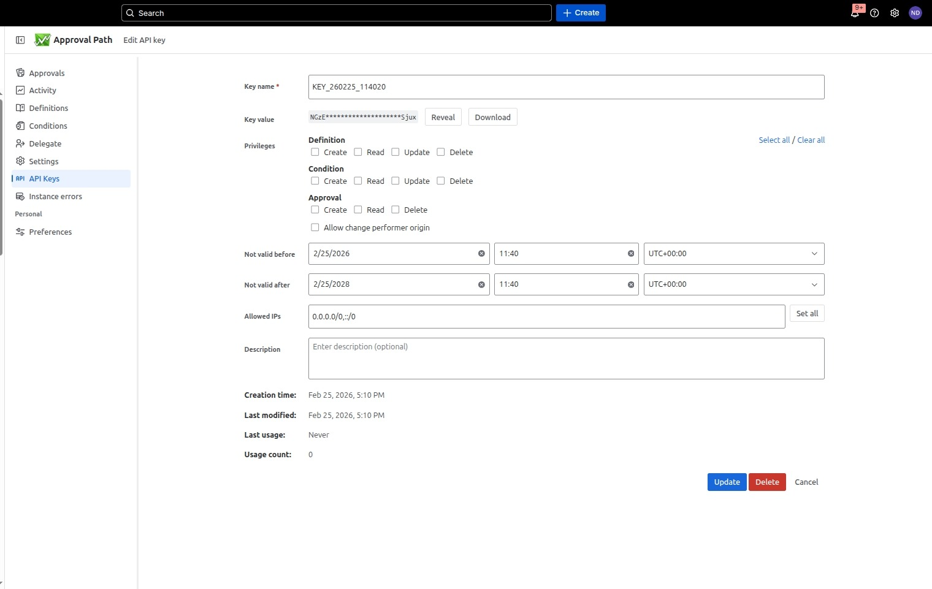This screenshot has height=589, width=932.
Task: Open the notifications bell
Action: [855, 13]
